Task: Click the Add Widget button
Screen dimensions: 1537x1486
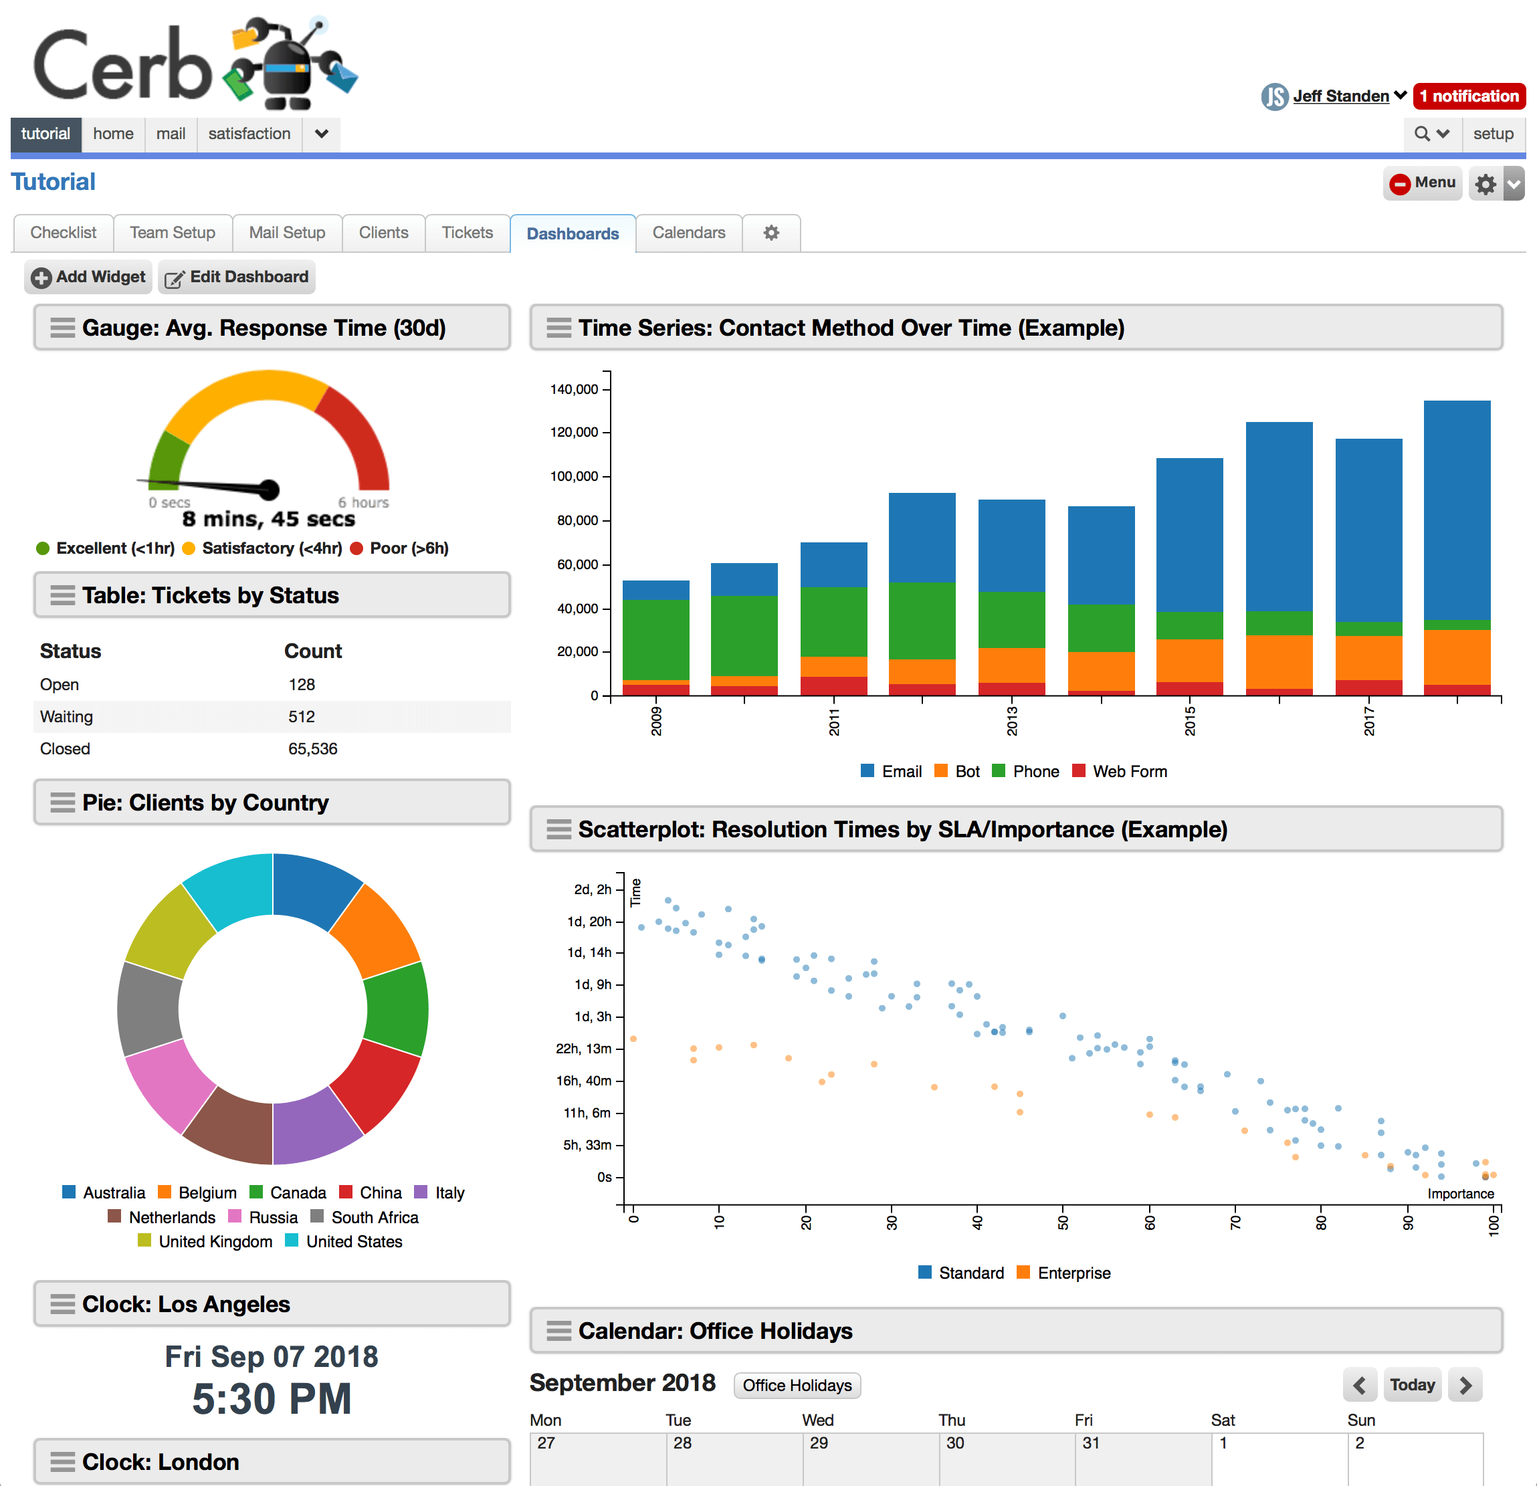Action: 88,277
